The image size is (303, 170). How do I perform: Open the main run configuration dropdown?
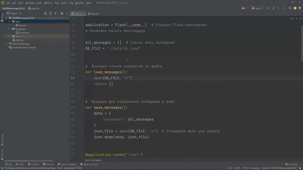[x=258, y=8]
